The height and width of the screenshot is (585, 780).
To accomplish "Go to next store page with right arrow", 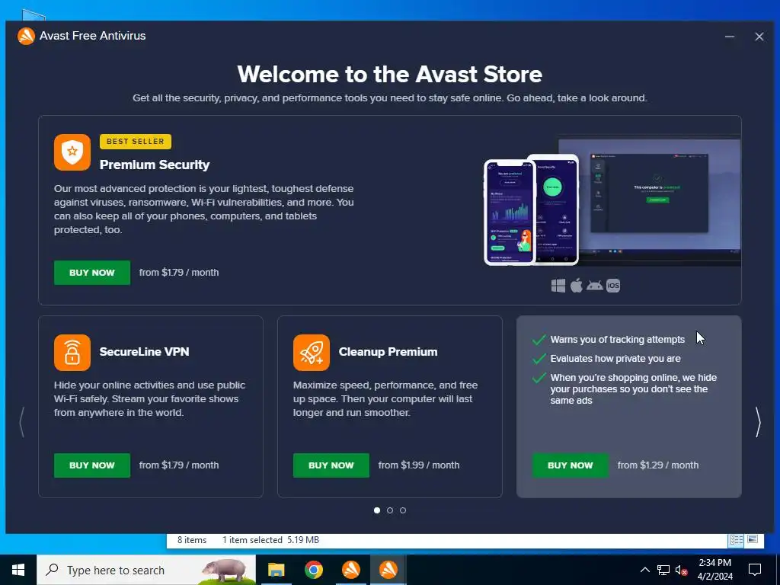I will pos(758,422).
